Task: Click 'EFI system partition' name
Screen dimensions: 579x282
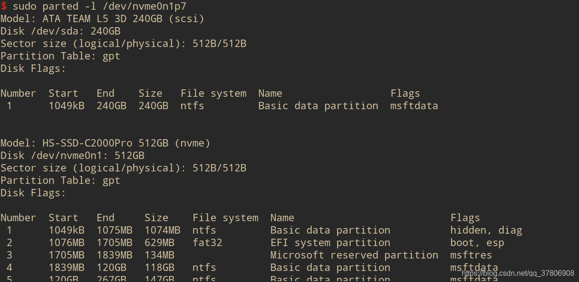Action: point(330,243)
